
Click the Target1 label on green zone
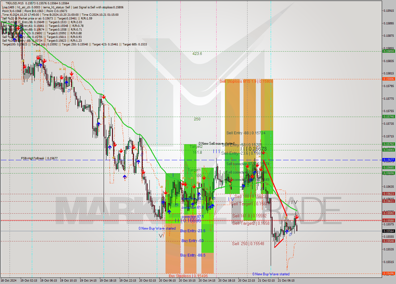pos(194,170)
